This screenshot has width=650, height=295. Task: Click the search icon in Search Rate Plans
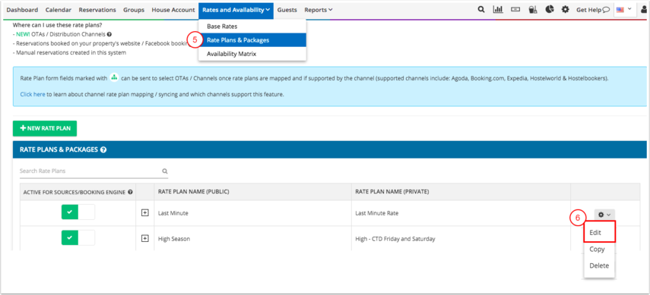coord(164,171)
